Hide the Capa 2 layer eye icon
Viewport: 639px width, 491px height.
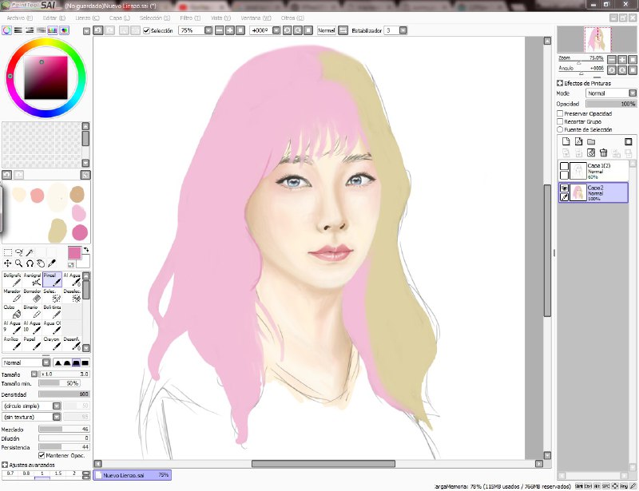pyautogui.click(x=564, y=188)
